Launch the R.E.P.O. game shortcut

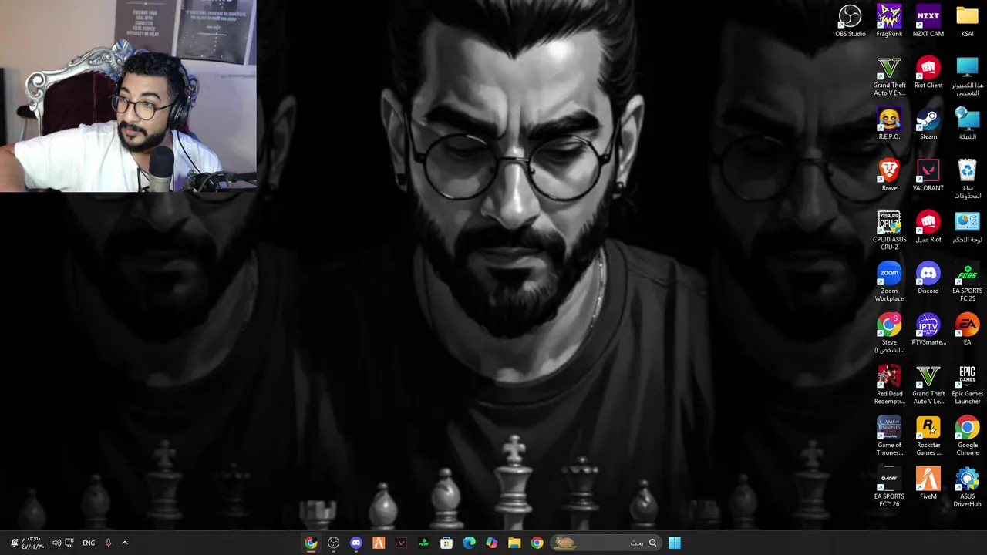(x=889, y=124)
